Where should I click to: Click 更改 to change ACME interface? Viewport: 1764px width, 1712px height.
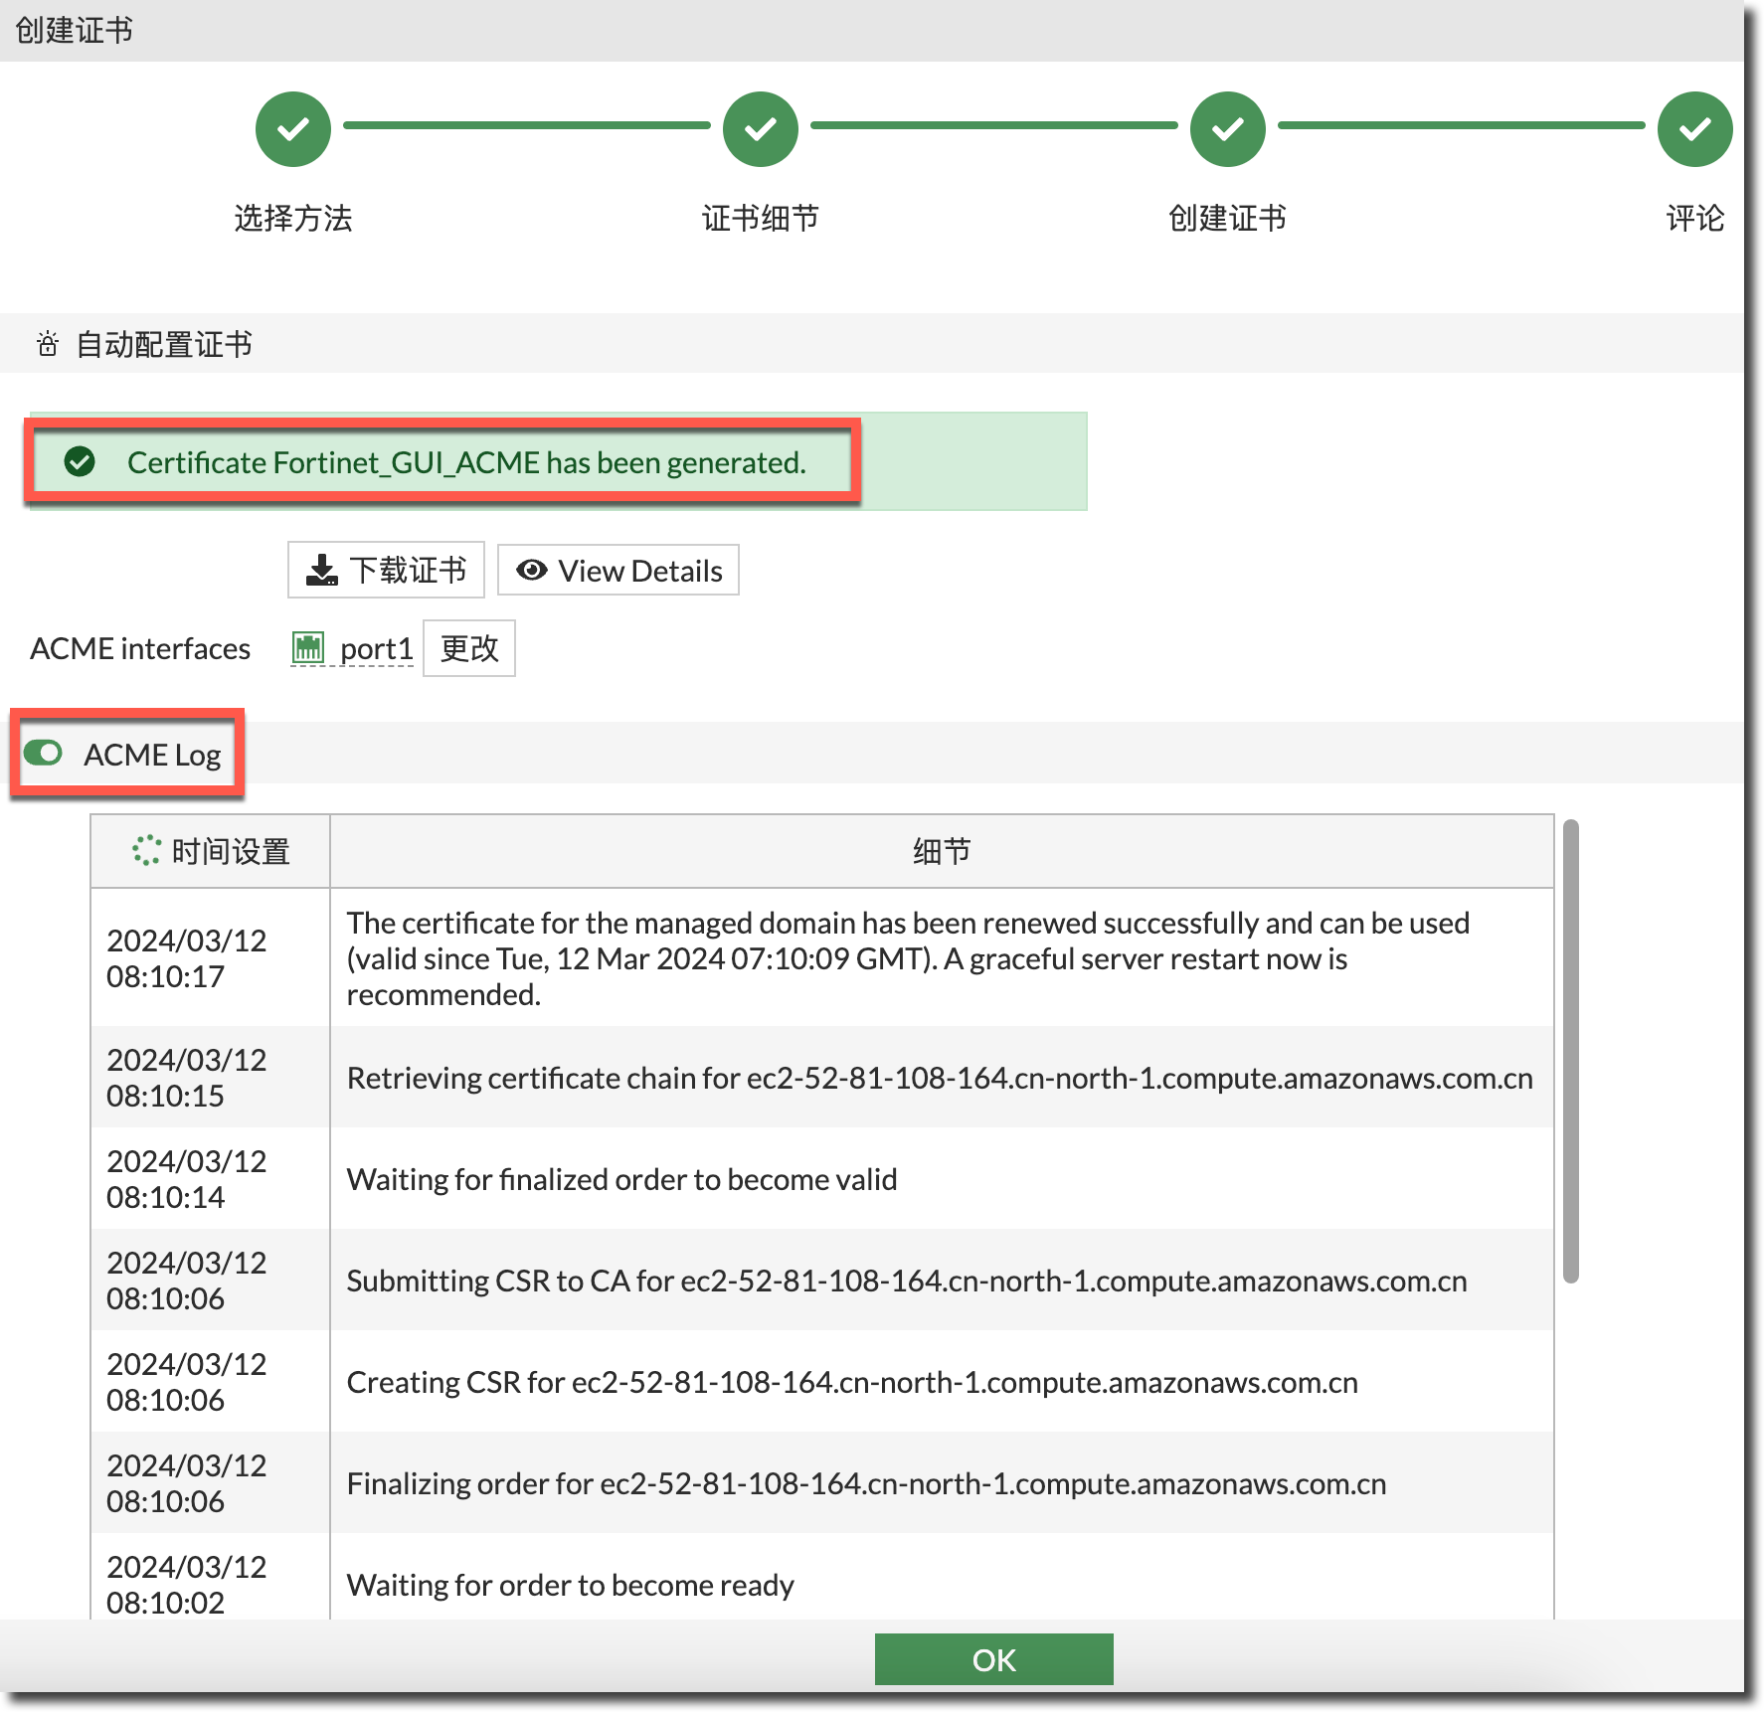pos(469,648)
